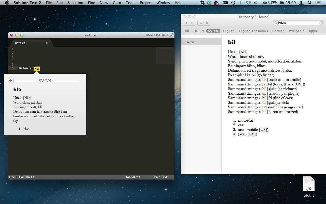Click line number 6 in gutter
Viewport: 326px width, 204px height.
tap(12, 68)
